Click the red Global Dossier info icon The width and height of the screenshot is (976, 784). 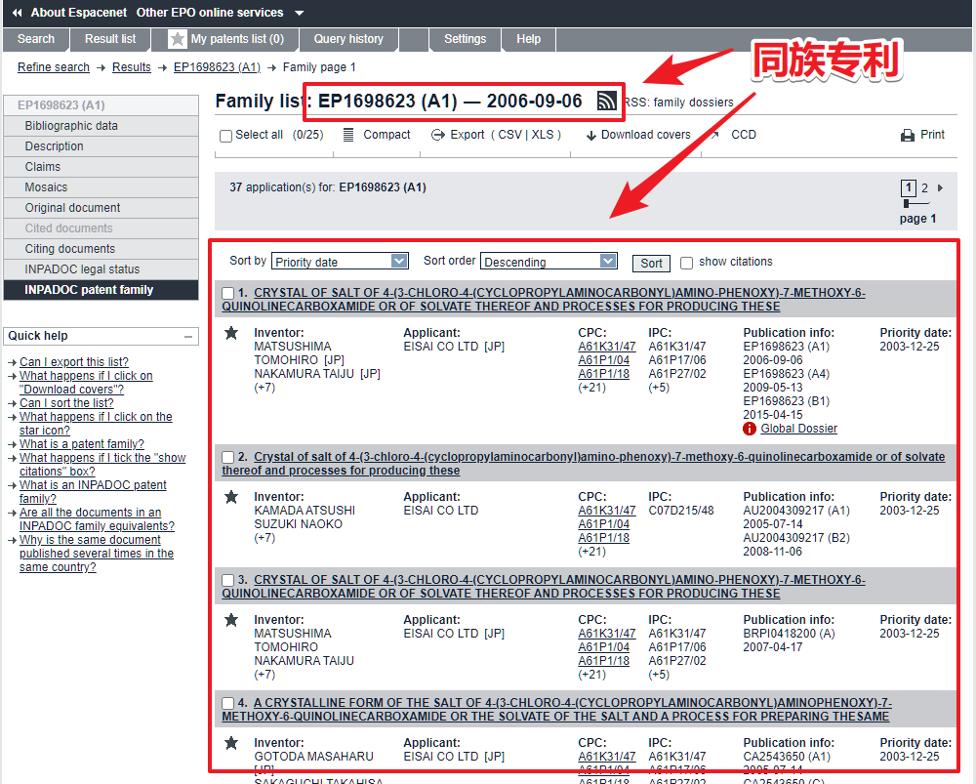(750, 429)
